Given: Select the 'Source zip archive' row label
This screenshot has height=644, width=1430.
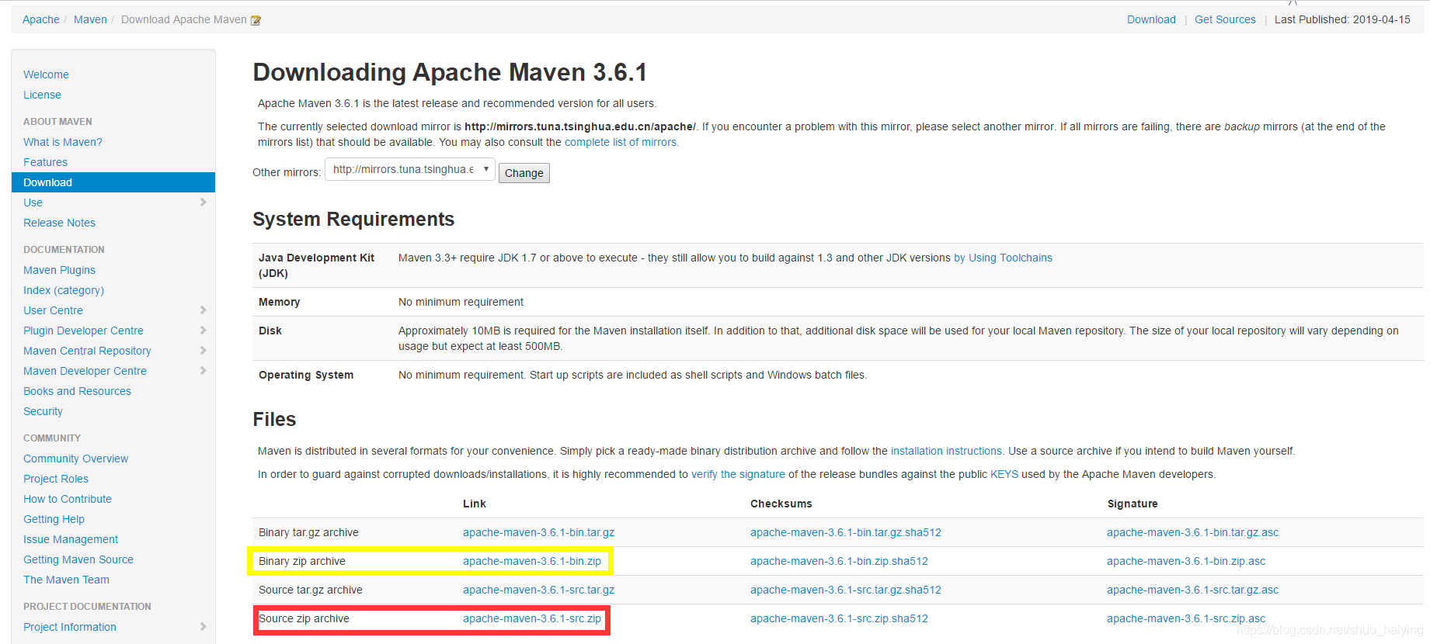Looking at the screenshot, I should coord(304,618).
